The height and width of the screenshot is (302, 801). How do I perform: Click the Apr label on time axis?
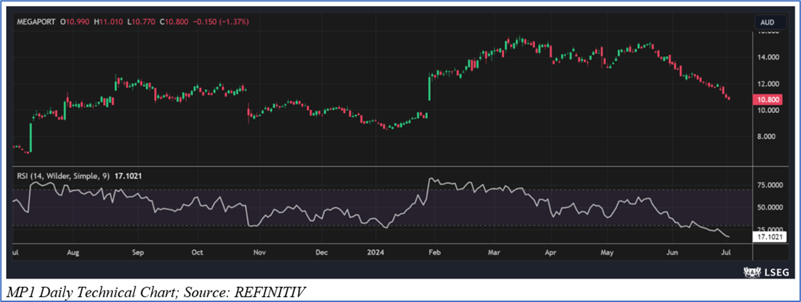(x=550, y=252)
